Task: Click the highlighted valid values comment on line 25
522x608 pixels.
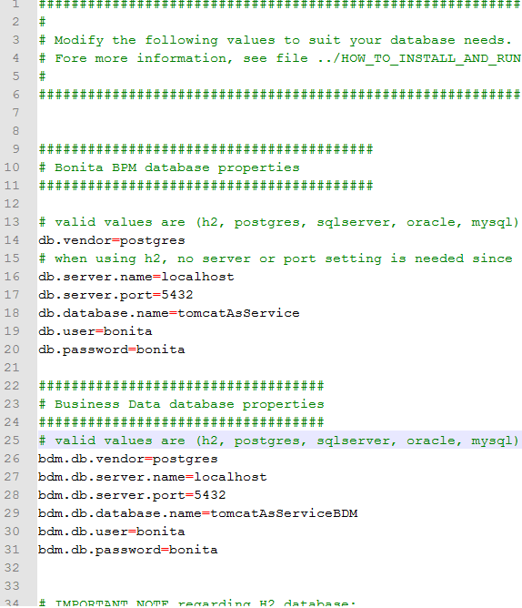Action: point(279,441)
